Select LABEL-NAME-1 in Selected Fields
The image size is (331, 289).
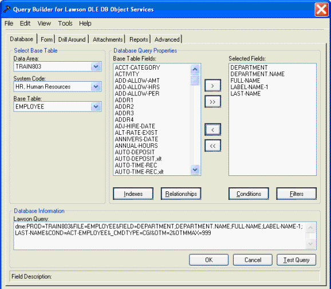[x=249, y=87]
